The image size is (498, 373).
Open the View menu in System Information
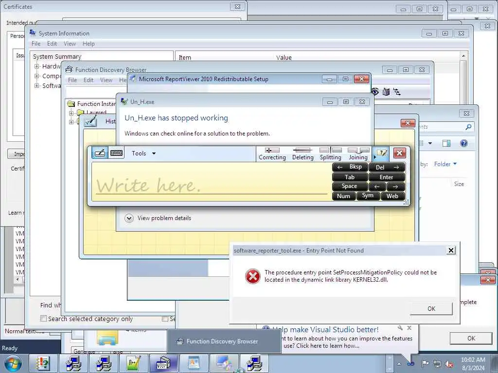click(70, 44)
